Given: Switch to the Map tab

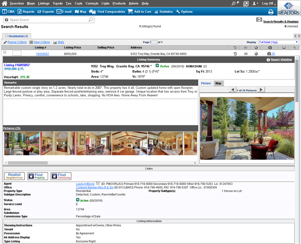Looking at the screenshot, I should click(218, 83).
